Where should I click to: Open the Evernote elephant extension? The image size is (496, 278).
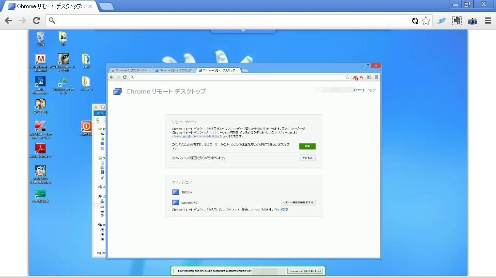coord(457,21)
